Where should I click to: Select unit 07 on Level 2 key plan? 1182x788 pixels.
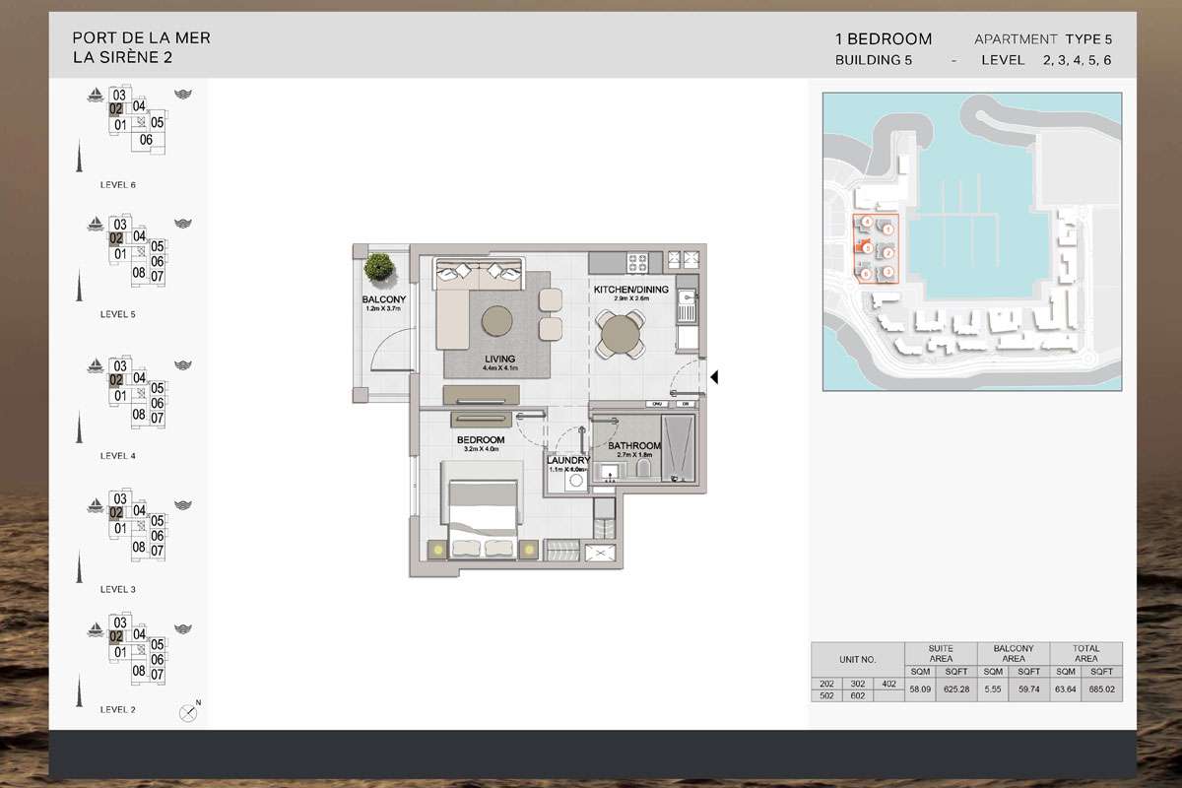pos(157,675)
